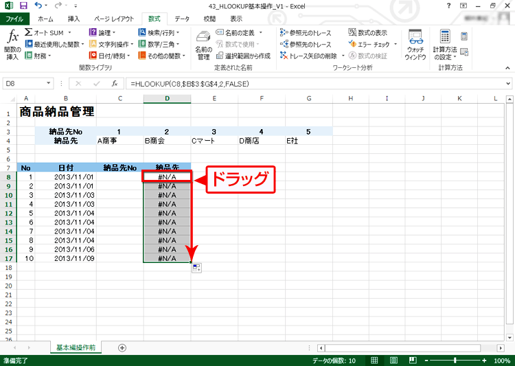515x366 pixels.
Task: Click the new sheet plus icon
Action: (122, 347)
